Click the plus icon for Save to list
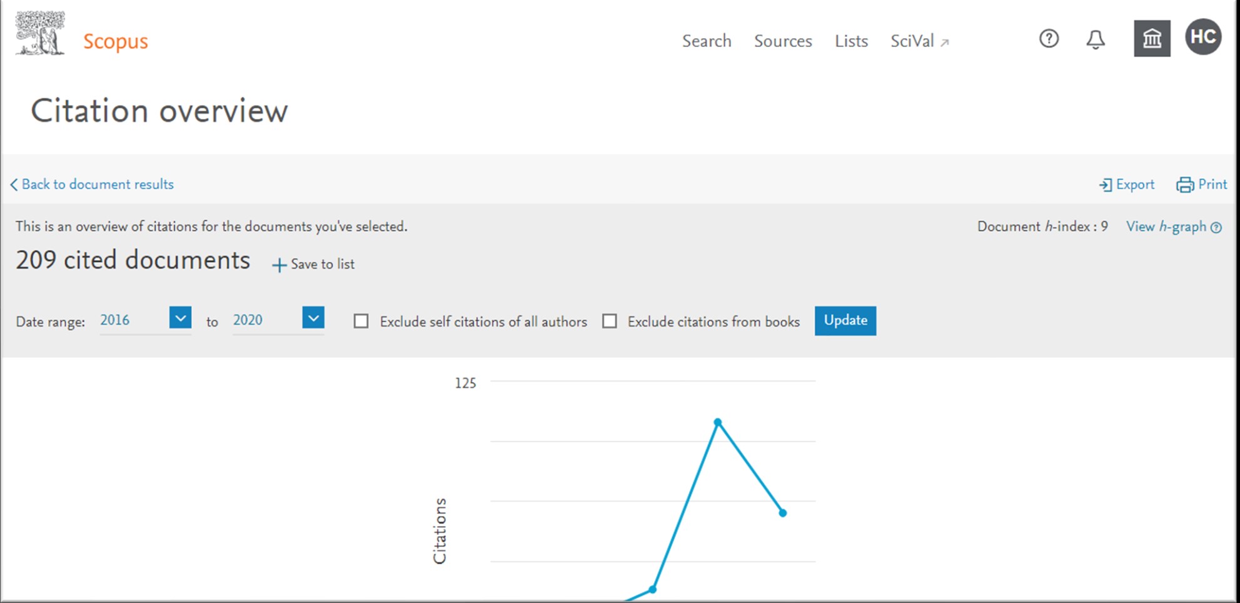This screenshot has height=603, width=1240. (x=279, y=265)
